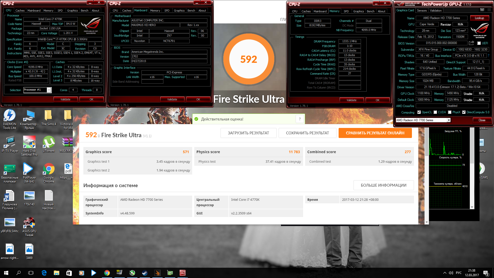Toggle the DirectCompute 5.0 checkbox
Screen dimensions: 494x278
tap(464, 112)
